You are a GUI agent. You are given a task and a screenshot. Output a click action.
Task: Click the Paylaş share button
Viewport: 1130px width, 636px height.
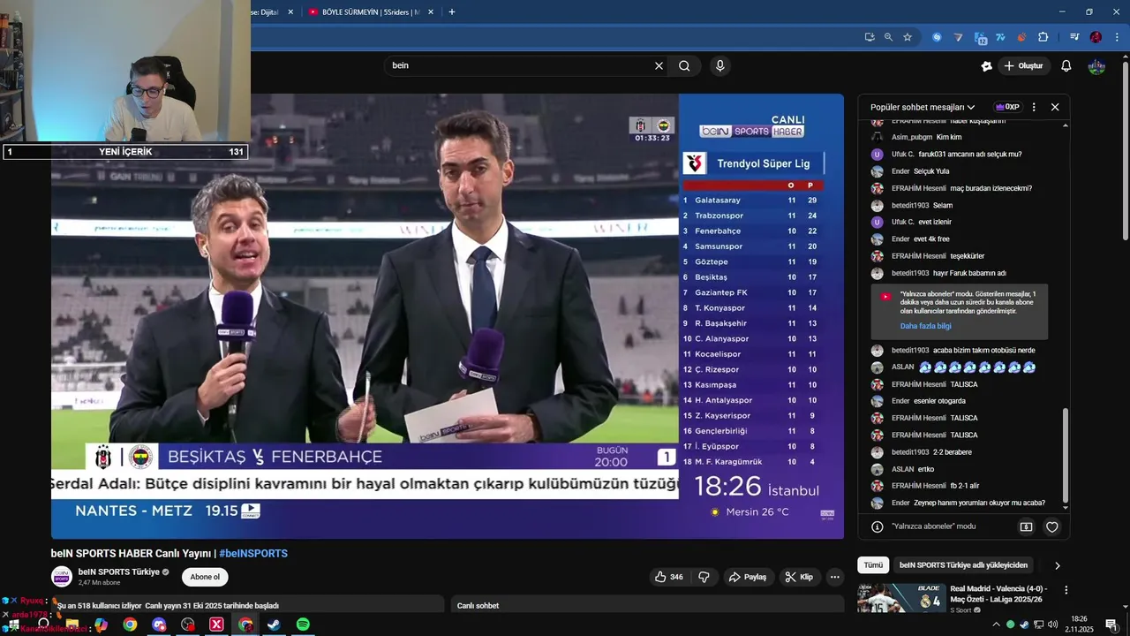point(747,577)
